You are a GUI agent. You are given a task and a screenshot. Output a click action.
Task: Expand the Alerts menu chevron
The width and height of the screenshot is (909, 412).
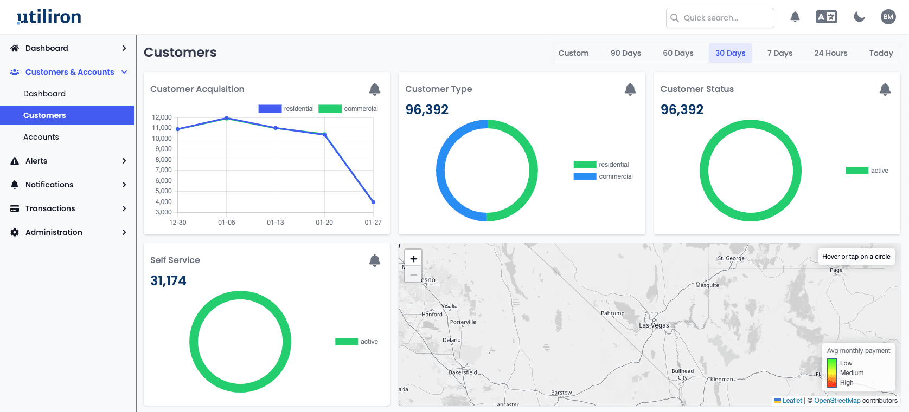click(124, 161)
